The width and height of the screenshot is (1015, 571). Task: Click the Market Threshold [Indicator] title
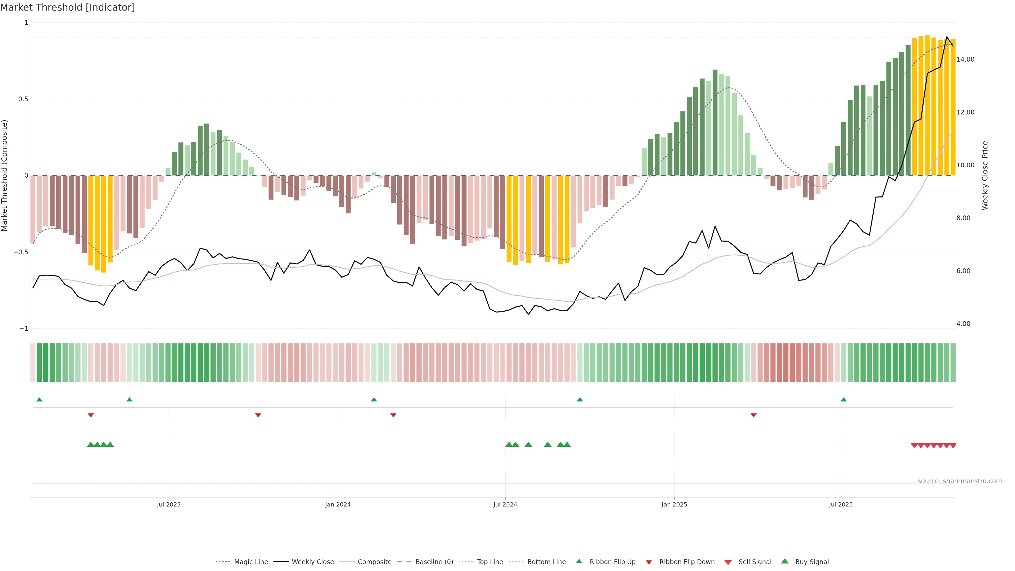(x=67, y=7)
